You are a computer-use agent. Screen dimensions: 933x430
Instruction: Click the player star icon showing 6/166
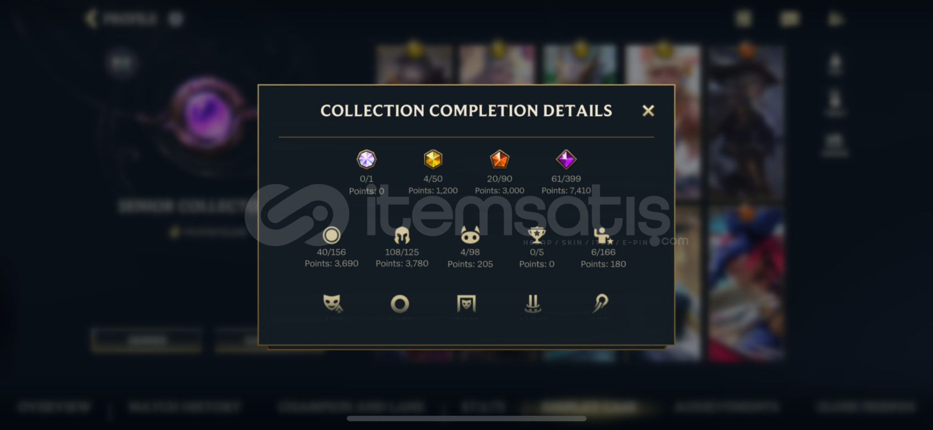tap(603, 235)
